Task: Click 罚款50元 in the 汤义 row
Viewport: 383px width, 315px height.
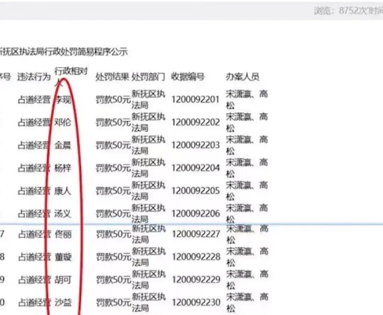Action: click(x=113, y=214)
